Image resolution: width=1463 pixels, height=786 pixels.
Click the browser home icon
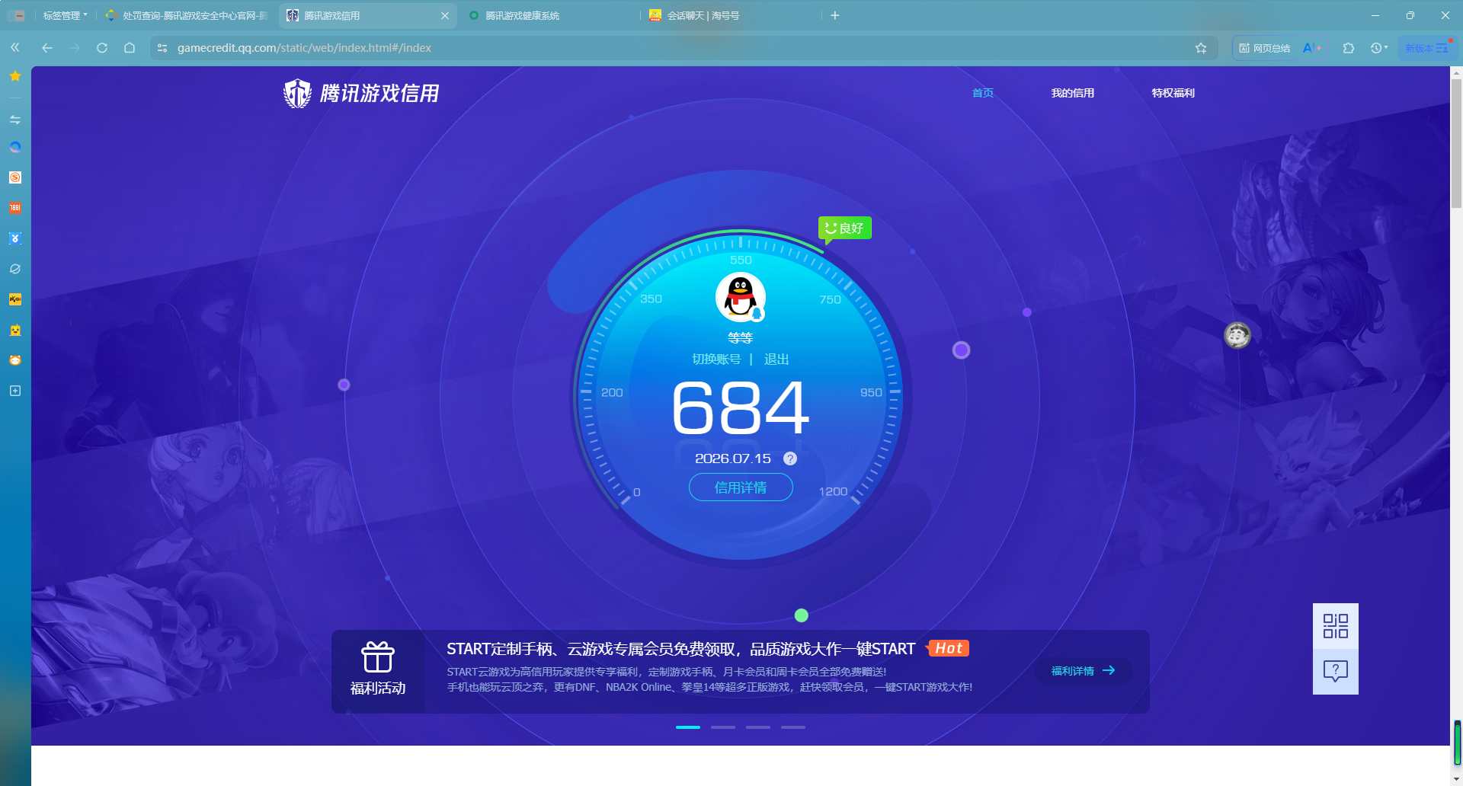point(130,47)
